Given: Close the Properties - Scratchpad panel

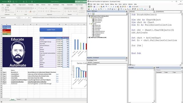Looking at the screenshot, I should 126,58.
